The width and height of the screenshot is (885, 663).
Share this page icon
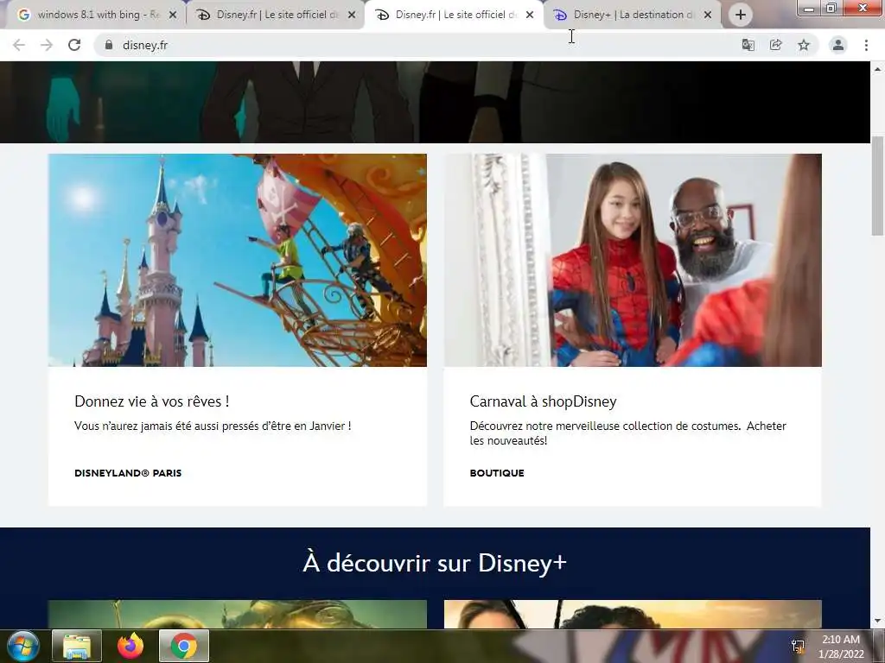(776, 45)
